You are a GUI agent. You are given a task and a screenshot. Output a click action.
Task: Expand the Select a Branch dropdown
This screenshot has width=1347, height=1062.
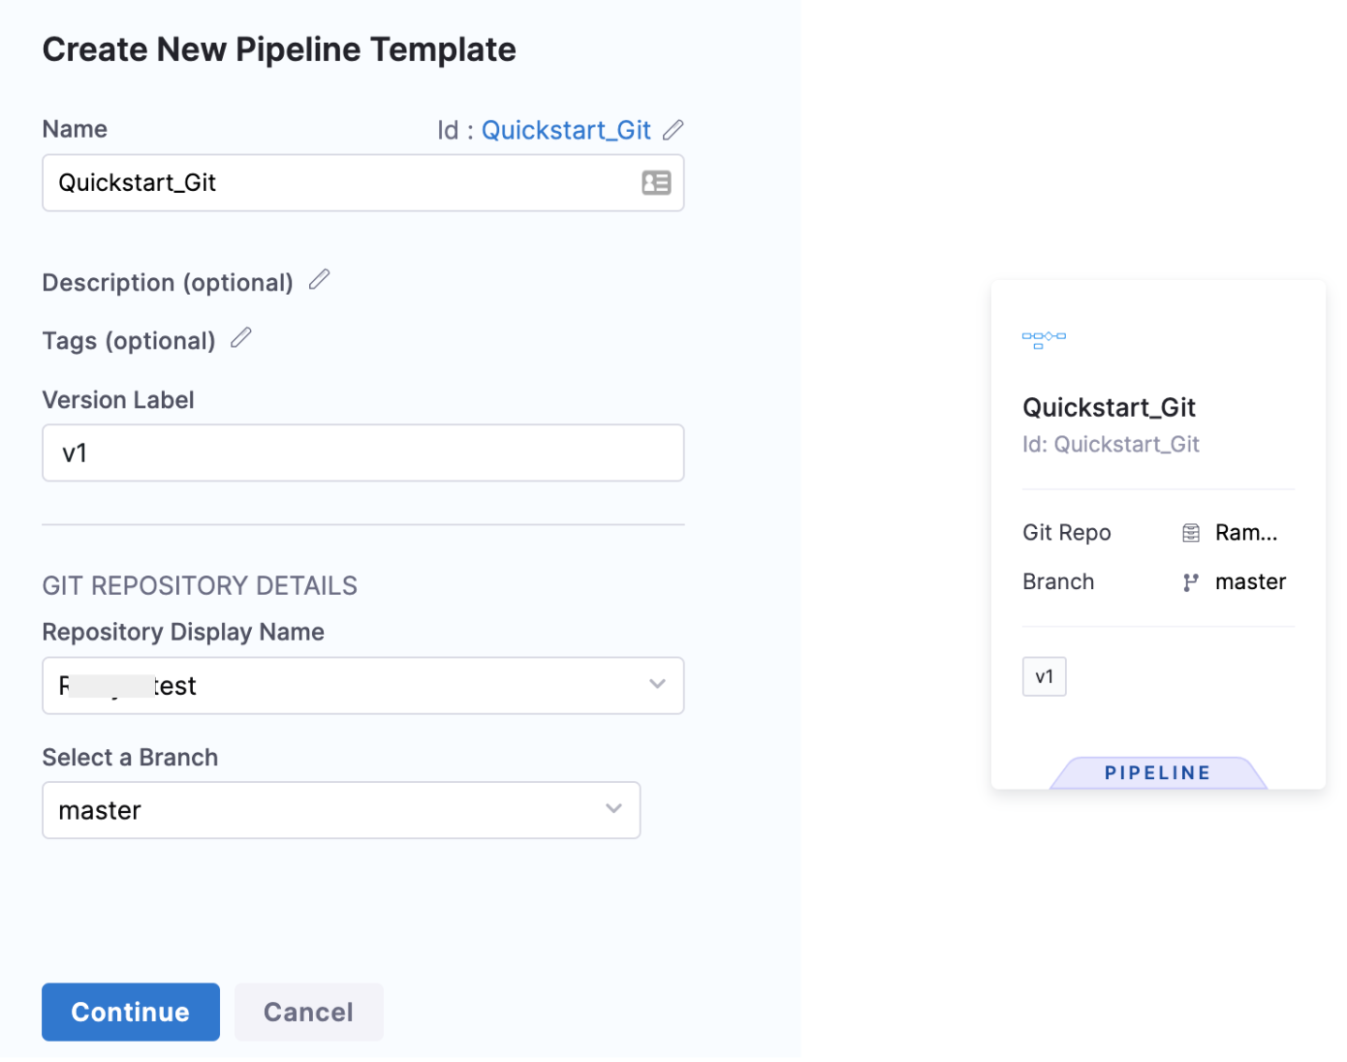[x=340, y=810]
